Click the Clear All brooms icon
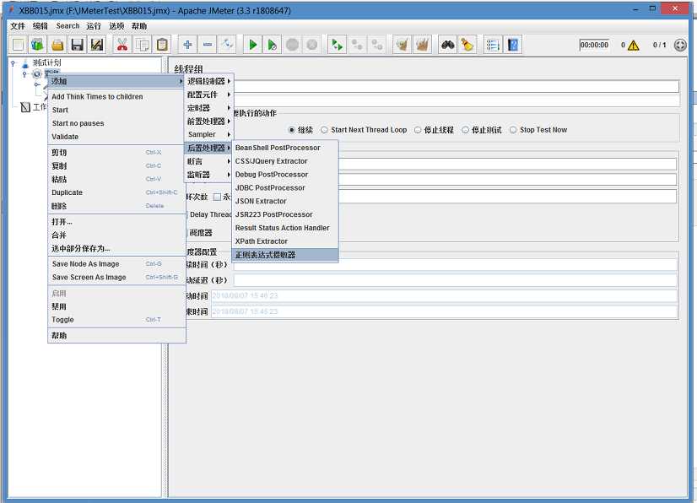This screenshot has width=697, height=503. pyautogui.click(x=422, y=45)
